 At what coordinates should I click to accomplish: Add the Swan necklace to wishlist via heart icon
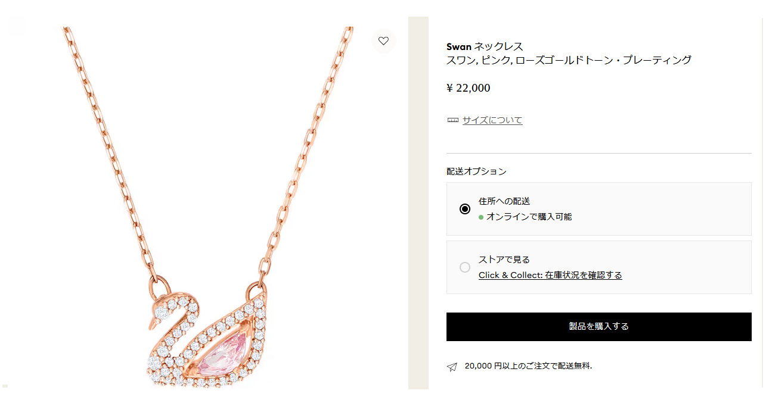[x=384, y=40]
